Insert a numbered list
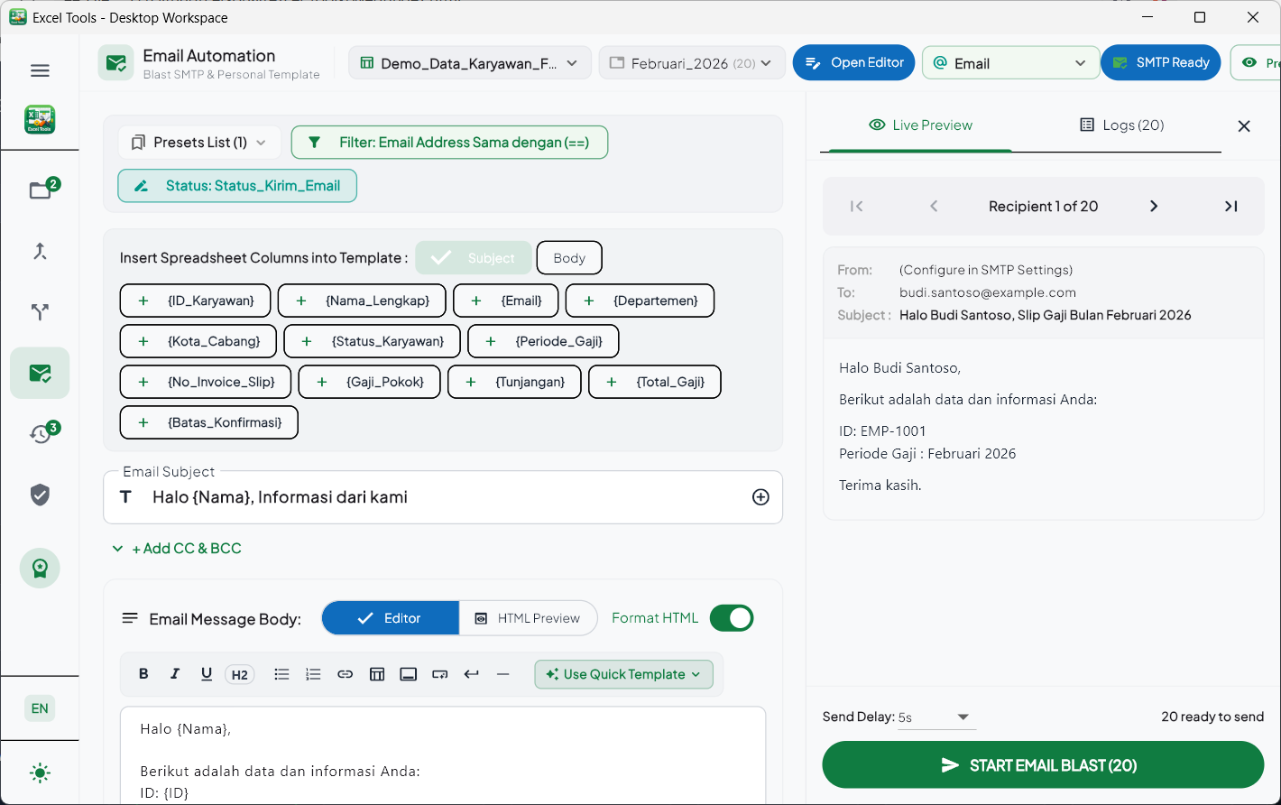 click(313, 674)
